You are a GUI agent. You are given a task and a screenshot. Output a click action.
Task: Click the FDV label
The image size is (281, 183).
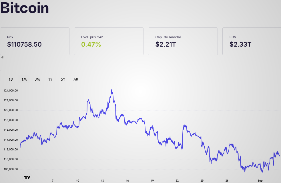pyautogui.click(x=233, y=37)
